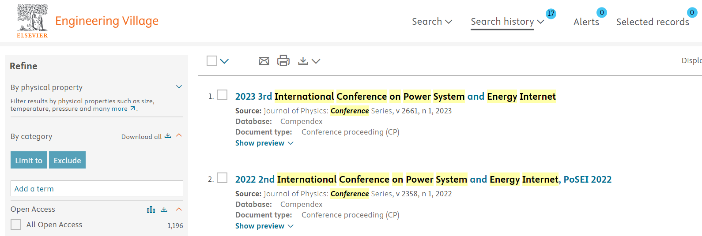702x236 pixels.
Task: Click the By category label
Action: pos(31,136)
